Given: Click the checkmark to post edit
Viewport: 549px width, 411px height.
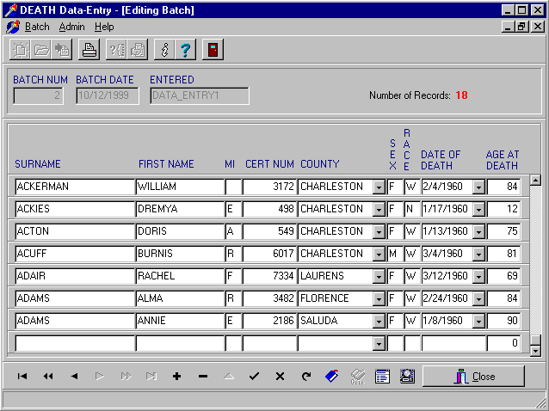Looking at the screenshot, I should [254, 377].
